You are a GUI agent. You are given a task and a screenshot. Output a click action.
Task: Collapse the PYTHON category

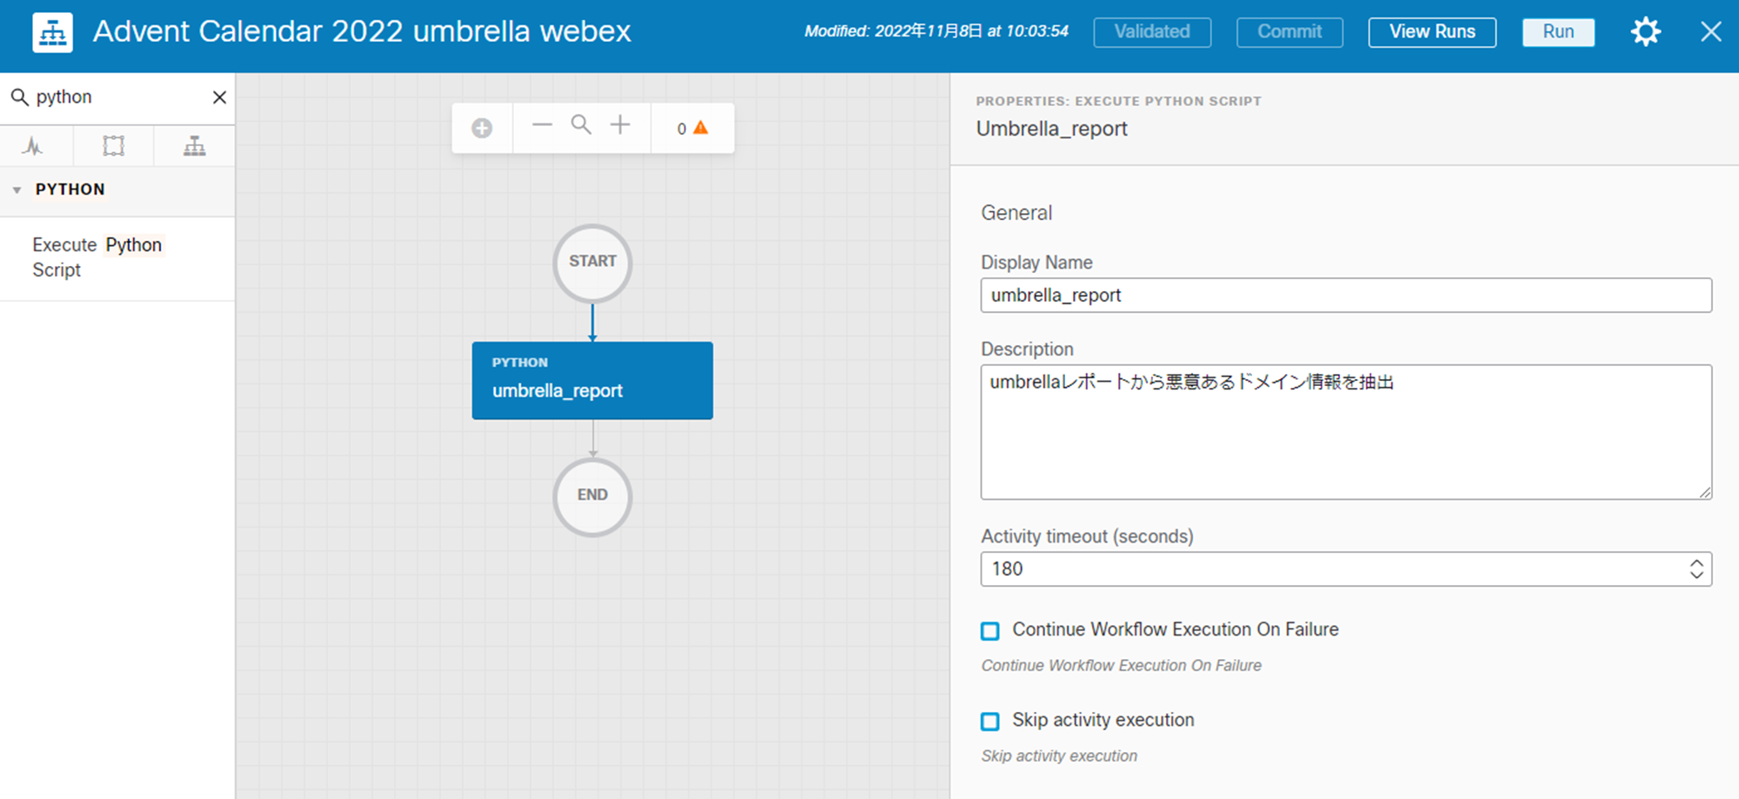coord(17,190)
